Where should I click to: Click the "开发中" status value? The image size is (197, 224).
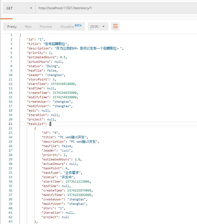coord(67,177)
